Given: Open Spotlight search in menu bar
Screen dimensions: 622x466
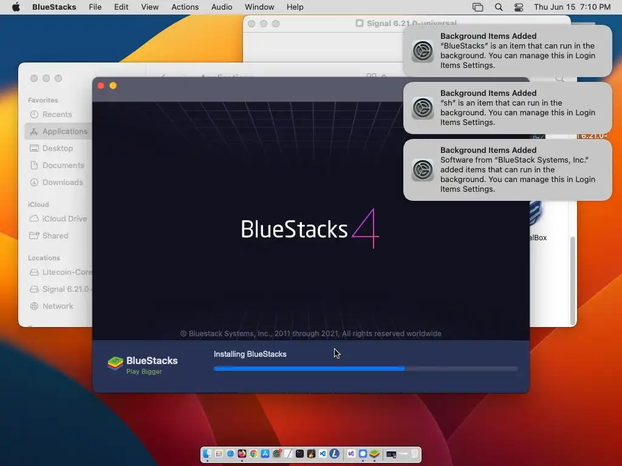Looking at the screenshot, I should coord(499,7).
